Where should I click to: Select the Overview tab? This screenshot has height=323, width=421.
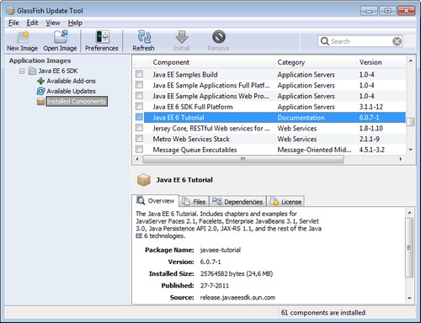click(156, 201)
